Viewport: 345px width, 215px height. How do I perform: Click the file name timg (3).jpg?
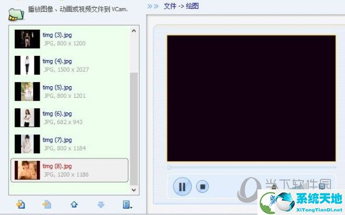point(57,35)
